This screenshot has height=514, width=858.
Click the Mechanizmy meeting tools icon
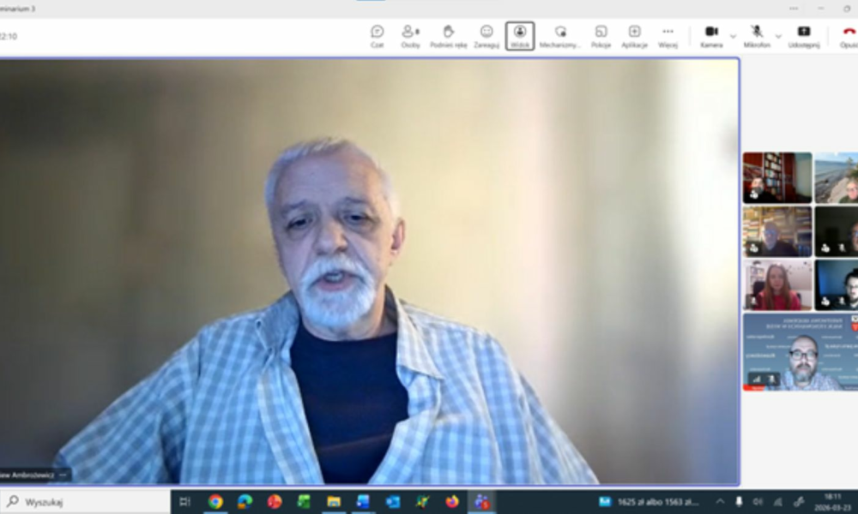559,34
